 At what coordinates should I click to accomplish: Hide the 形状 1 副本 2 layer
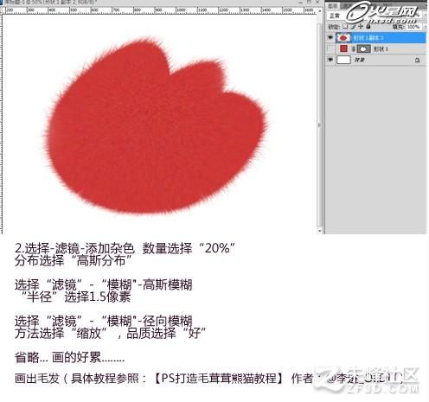(330, 37)
